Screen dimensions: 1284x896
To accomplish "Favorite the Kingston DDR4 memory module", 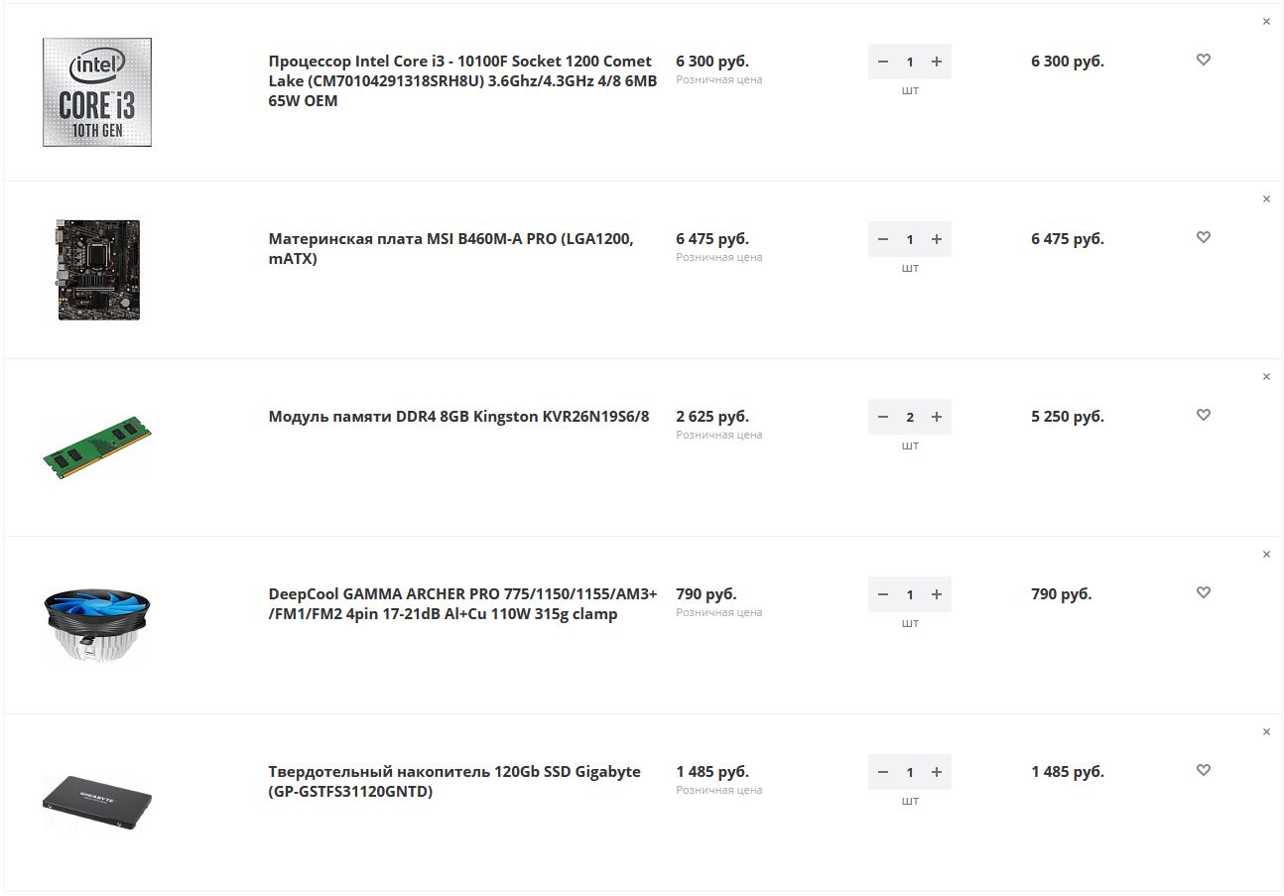I will pos(1204,415).
